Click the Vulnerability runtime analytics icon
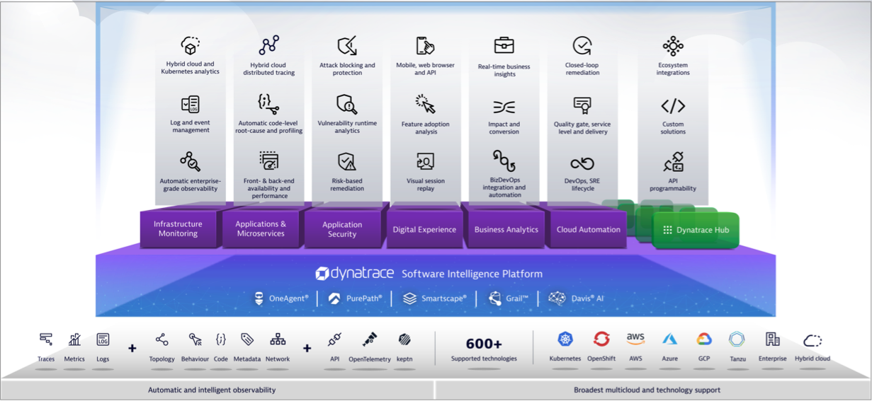Screen dimensions: 872x401 point(346,105)
